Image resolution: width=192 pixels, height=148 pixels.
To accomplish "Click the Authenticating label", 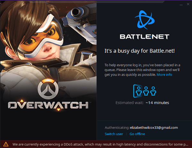I will [117, 128].
